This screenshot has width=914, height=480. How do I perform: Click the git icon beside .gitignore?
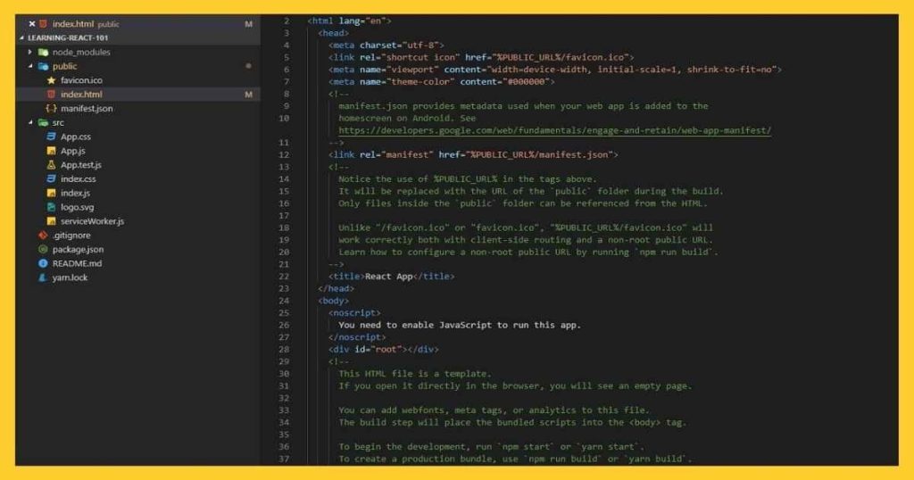coord(43,236)
